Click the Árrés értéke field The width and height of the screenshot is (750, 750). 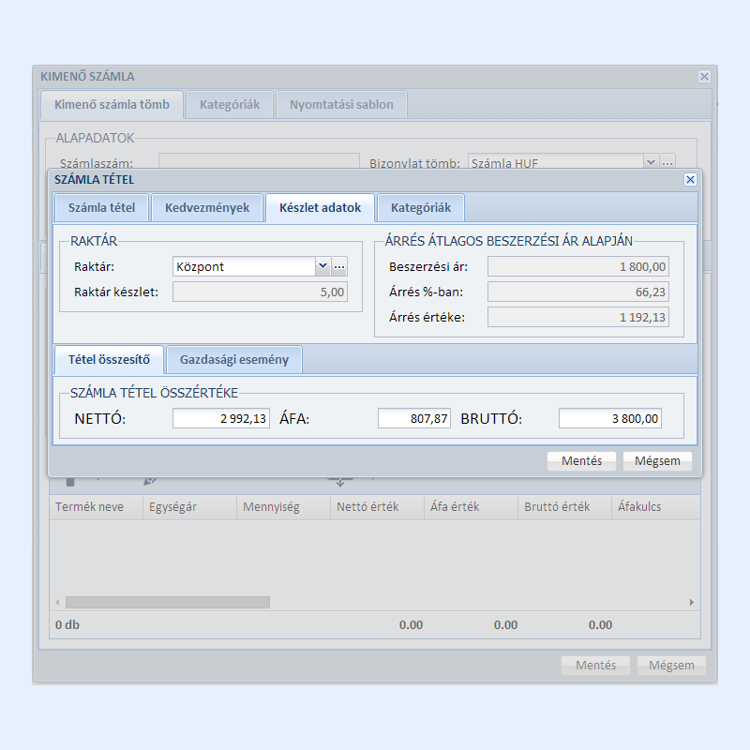pos(578,318)
